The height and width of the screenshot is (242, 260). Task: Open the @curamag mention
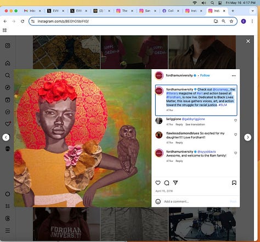click(x=220, y=89)
